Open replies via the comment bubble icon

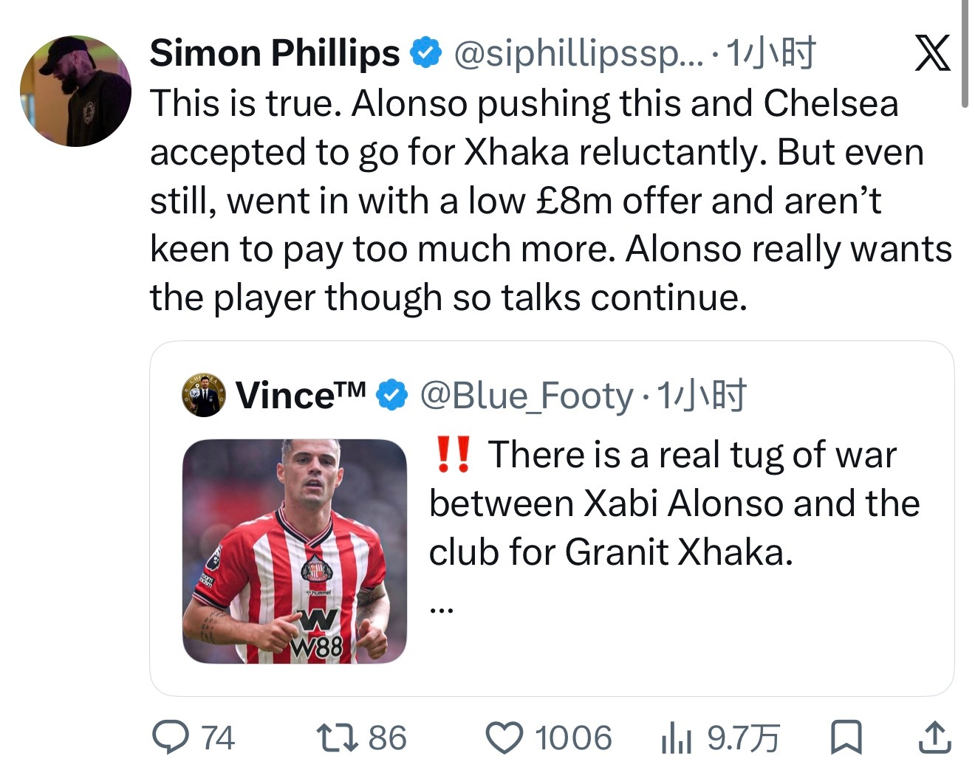coord(170,738)
